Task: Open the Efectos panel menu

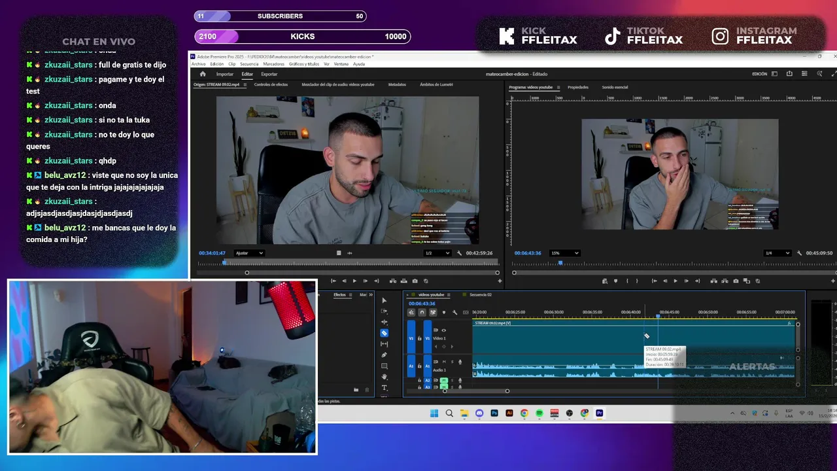Action: tap(351, 295)
